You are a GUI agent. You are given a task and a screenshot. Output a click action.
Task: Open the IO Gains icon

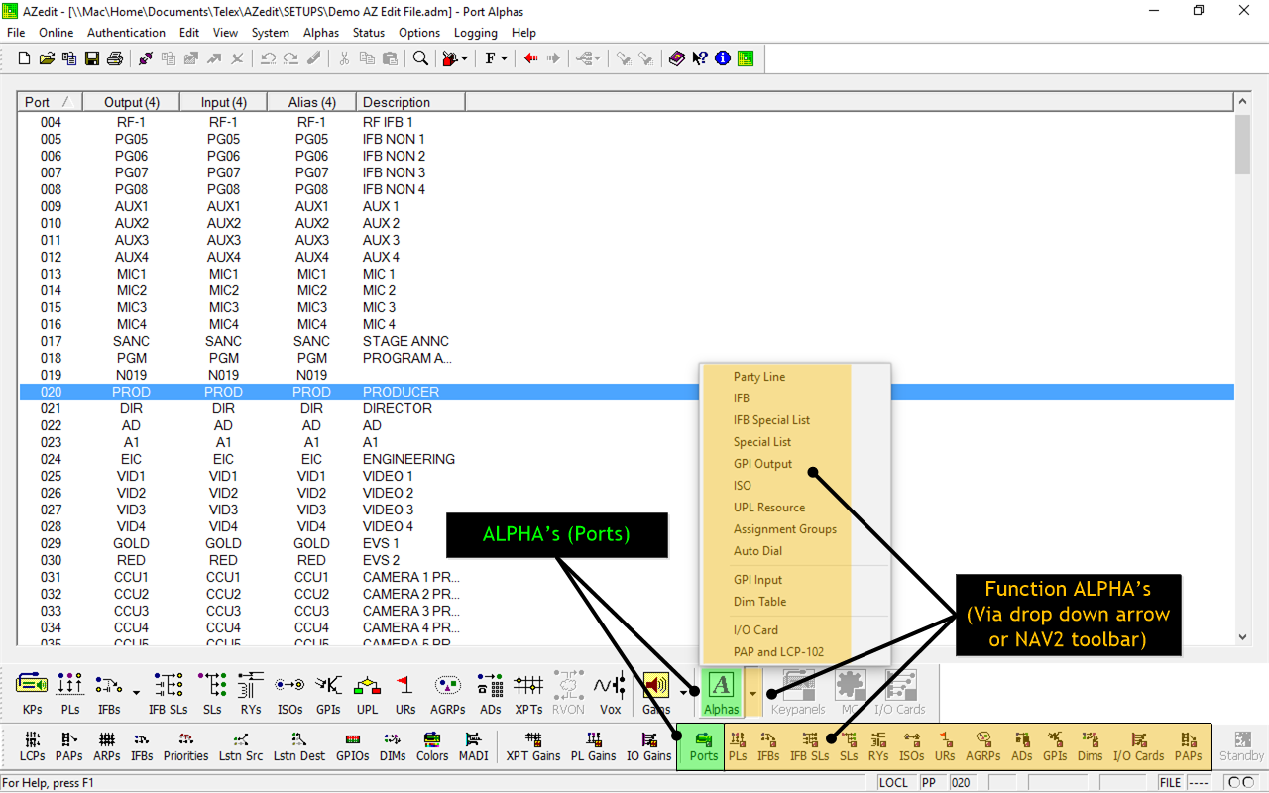tap(648, 745)
